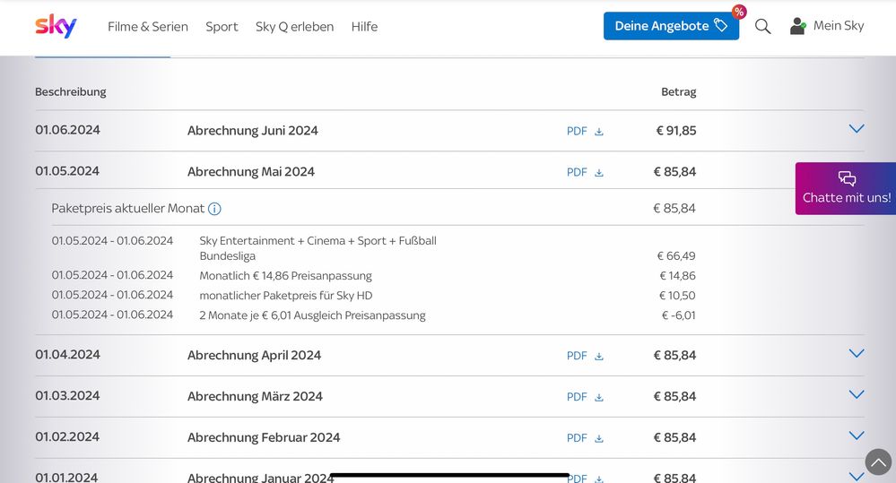Open PDF link for März 2024
Image resolution: width=896 pixels, height=483 pixels.
pyautogui.click(x=577, y=397)
